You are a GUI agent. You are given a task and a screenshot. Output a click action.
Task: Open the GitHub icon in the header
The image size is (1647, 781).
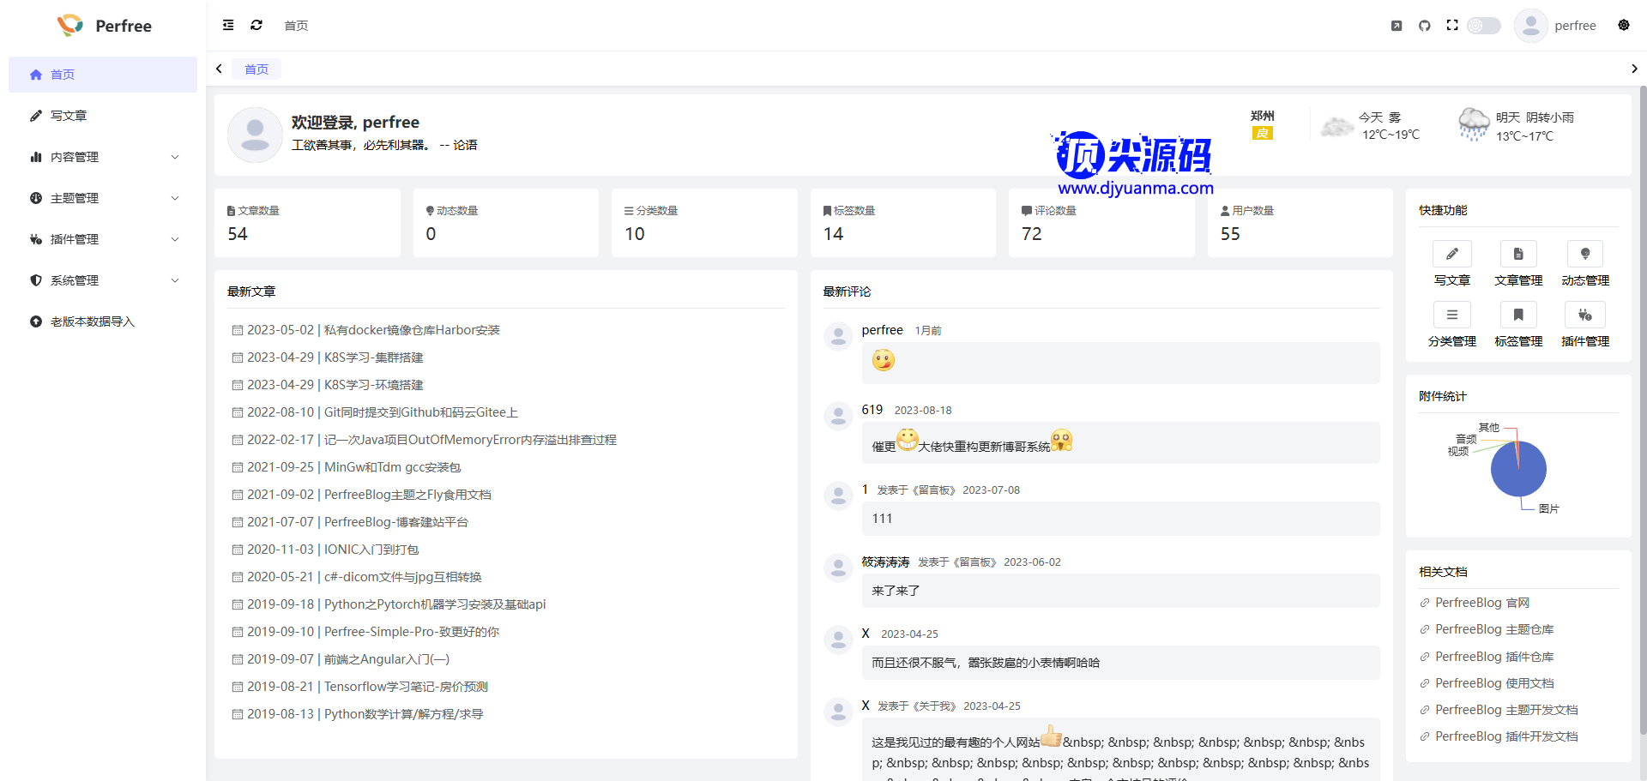(1424, 26)
